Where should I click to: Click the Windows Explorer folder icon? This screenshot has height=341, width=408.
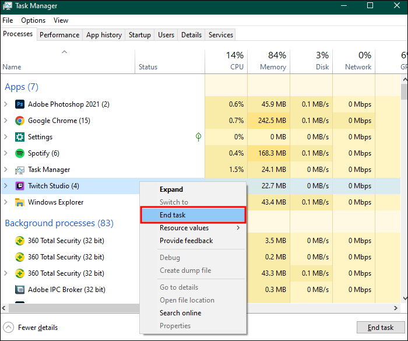pyautogui.click(x=19, y=202)
